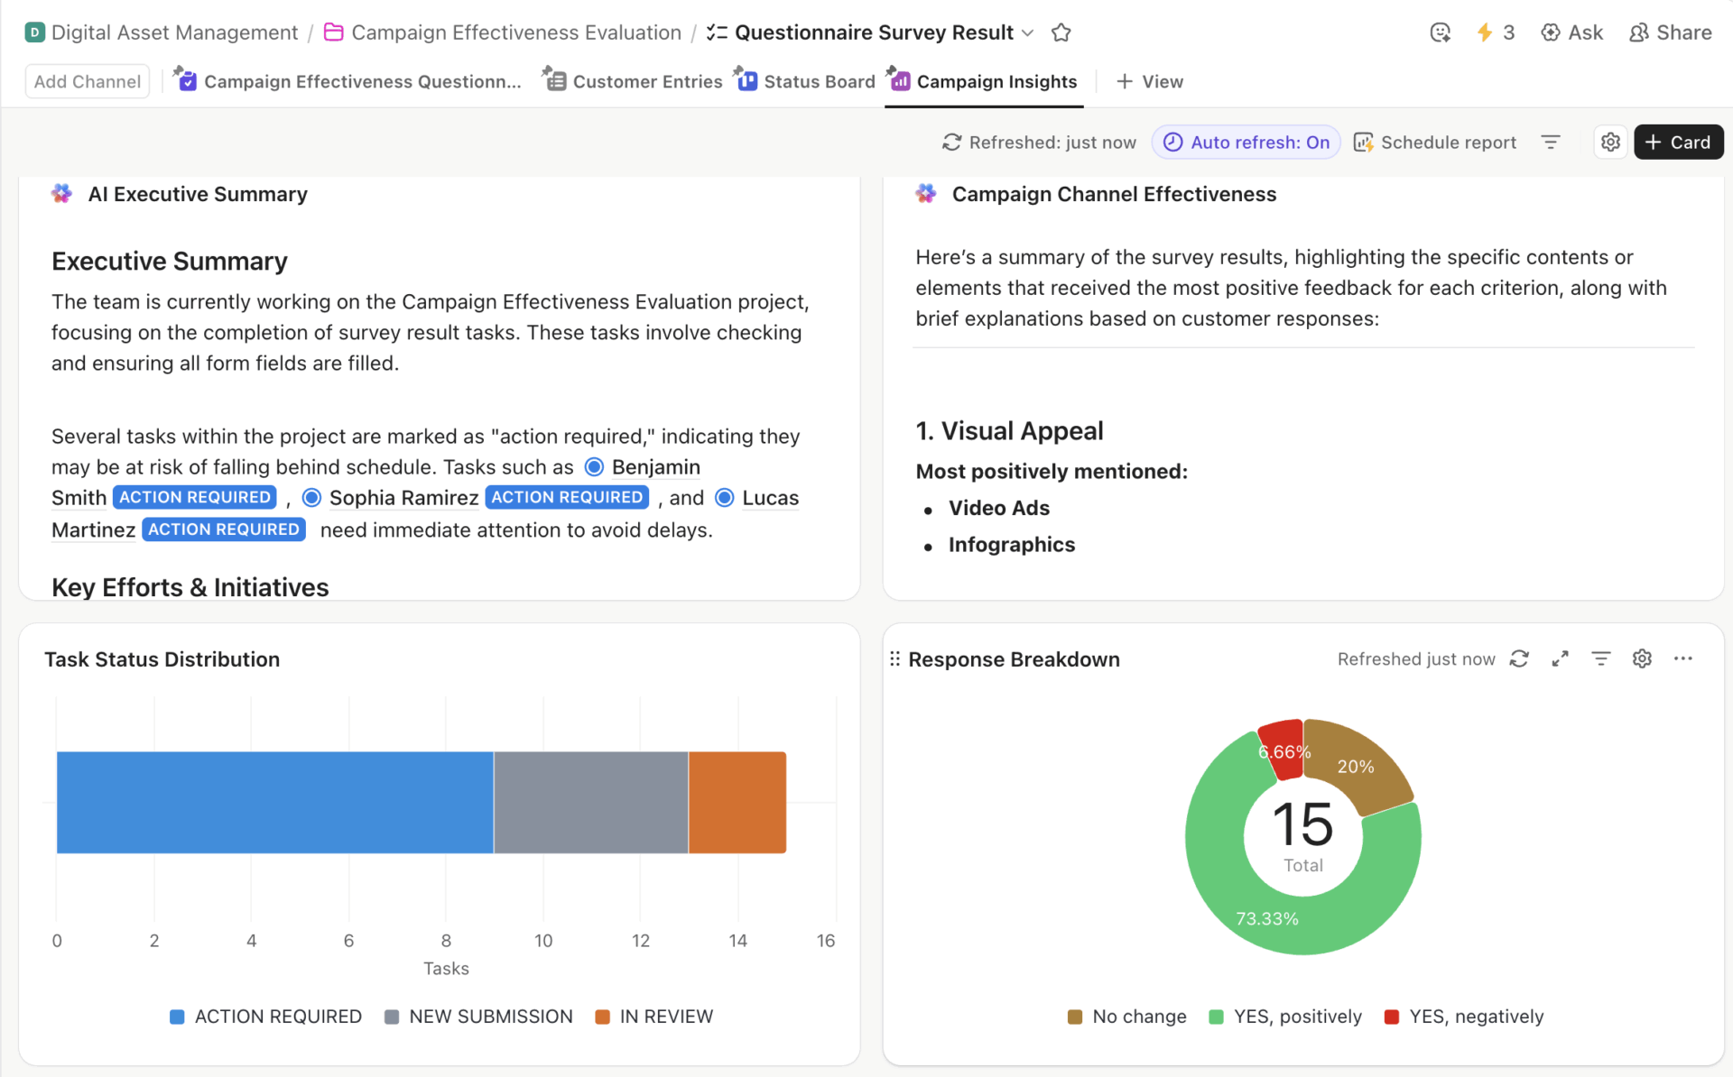Open Response Breakdown card settings

[1642, 658]
